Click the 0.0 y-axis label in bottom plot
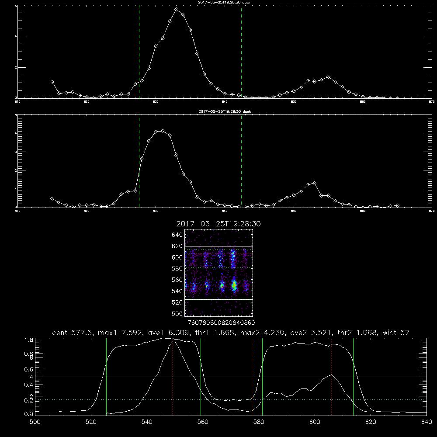Screen dimensions: 437x437 [28, 414]
